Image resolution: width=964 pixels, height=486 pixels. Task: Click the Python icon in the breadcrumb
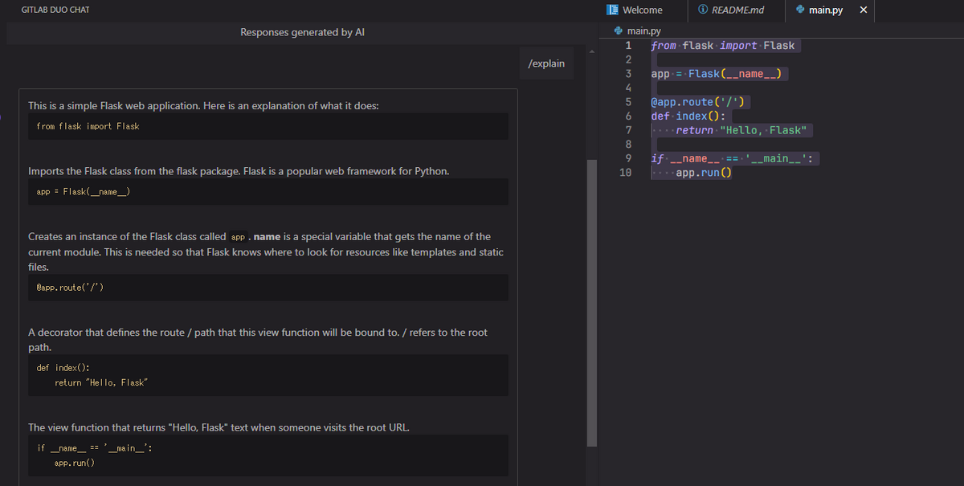click(x=618, y=31)
